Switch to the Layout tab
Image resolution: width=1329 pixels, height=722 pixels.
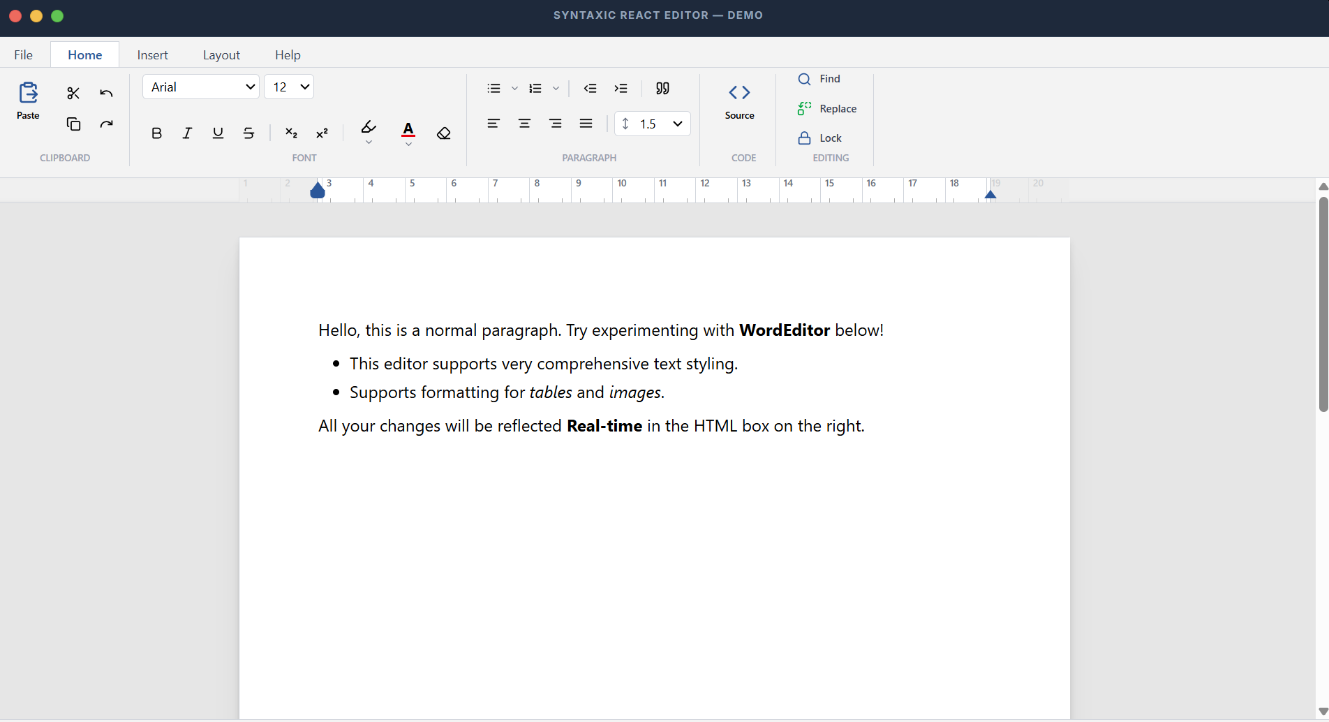[x=221, y=54]
